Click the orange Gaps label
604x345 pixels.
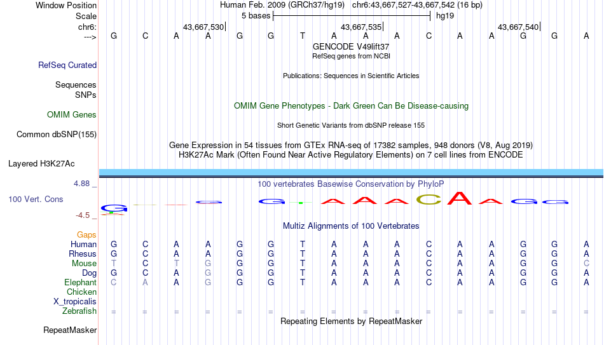[86, 235]
